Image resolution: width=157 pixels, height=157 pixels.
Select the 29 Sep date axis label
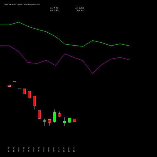click(44, 149)
